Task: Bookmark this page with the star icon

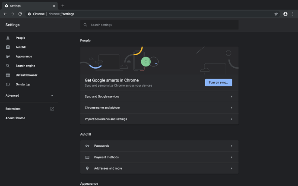Action: [x=276, y=14]
